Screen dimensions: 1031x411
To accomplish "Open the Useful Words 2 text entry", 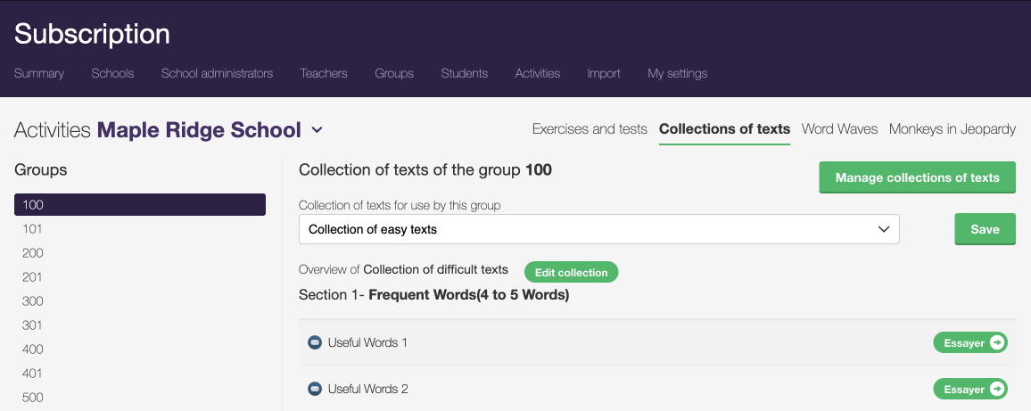I will [367, 390].
